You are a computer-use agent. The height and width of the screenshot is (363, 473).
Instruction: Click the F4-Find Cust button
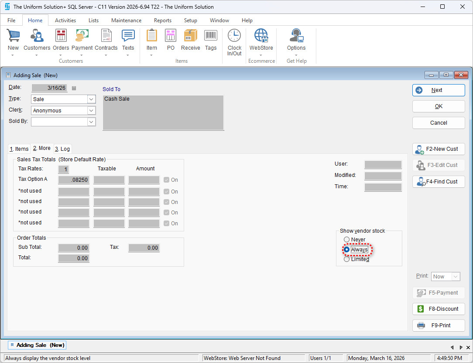[x=439, y=182]
